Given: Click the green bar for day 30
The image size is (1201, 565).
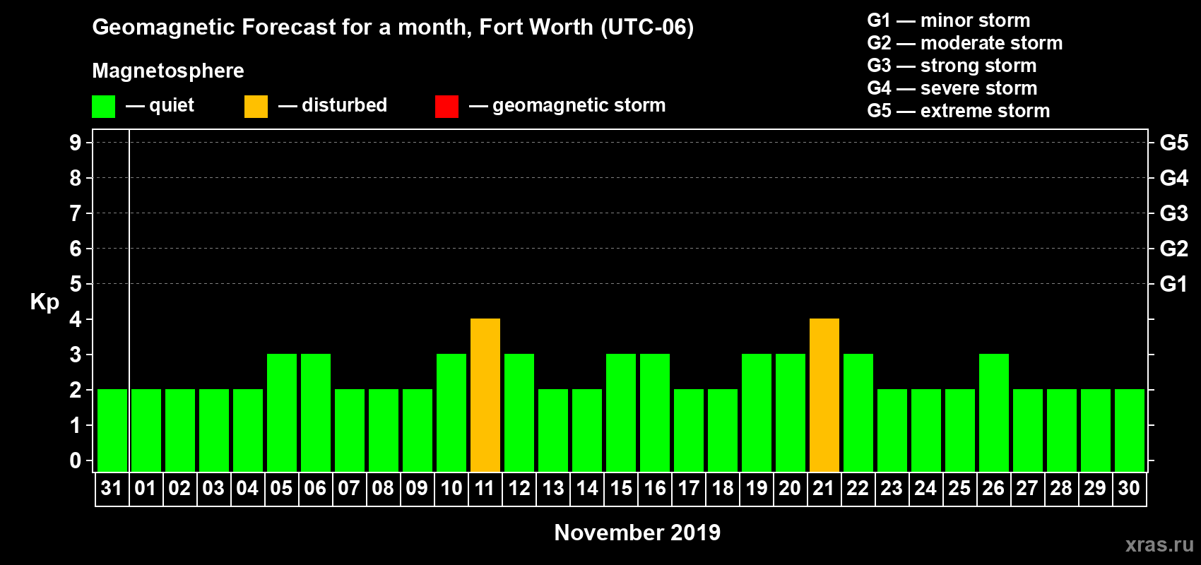Looking at the screenshot, I should (1130, 430).
